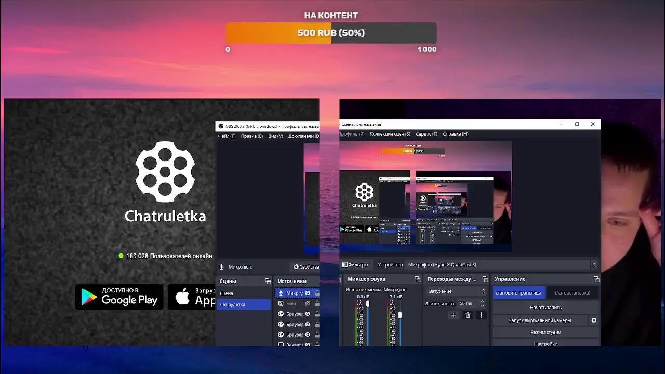The height and width of the screenshot is (374, 665).
Task: Click the Микр./доп. mixer volume slider handle
Action: [x=400, y=315]
